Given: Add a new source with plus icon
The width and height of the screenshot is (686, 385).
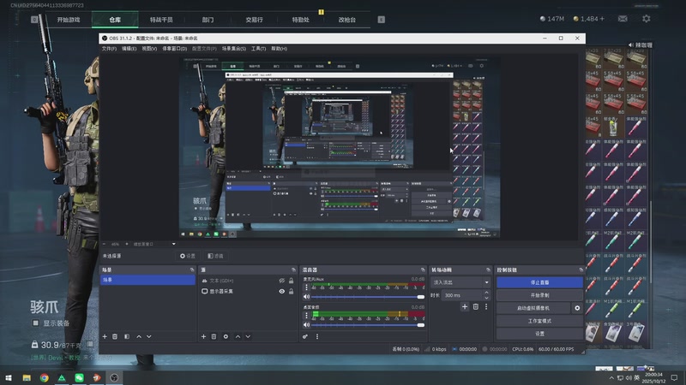Looking at the screenshot, I should point(203,336).
